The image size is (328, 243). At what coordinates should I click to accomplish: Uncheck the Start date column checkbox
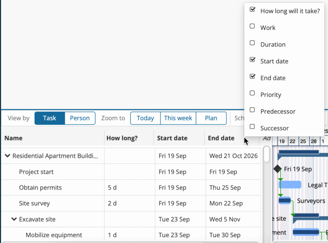click(252, 60)
